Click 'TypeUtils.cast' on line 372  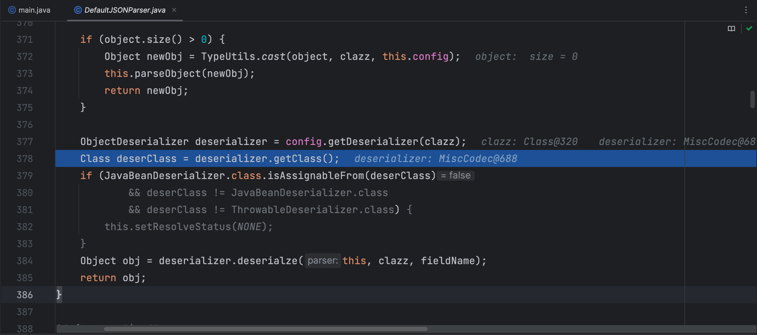coord(243,56)
